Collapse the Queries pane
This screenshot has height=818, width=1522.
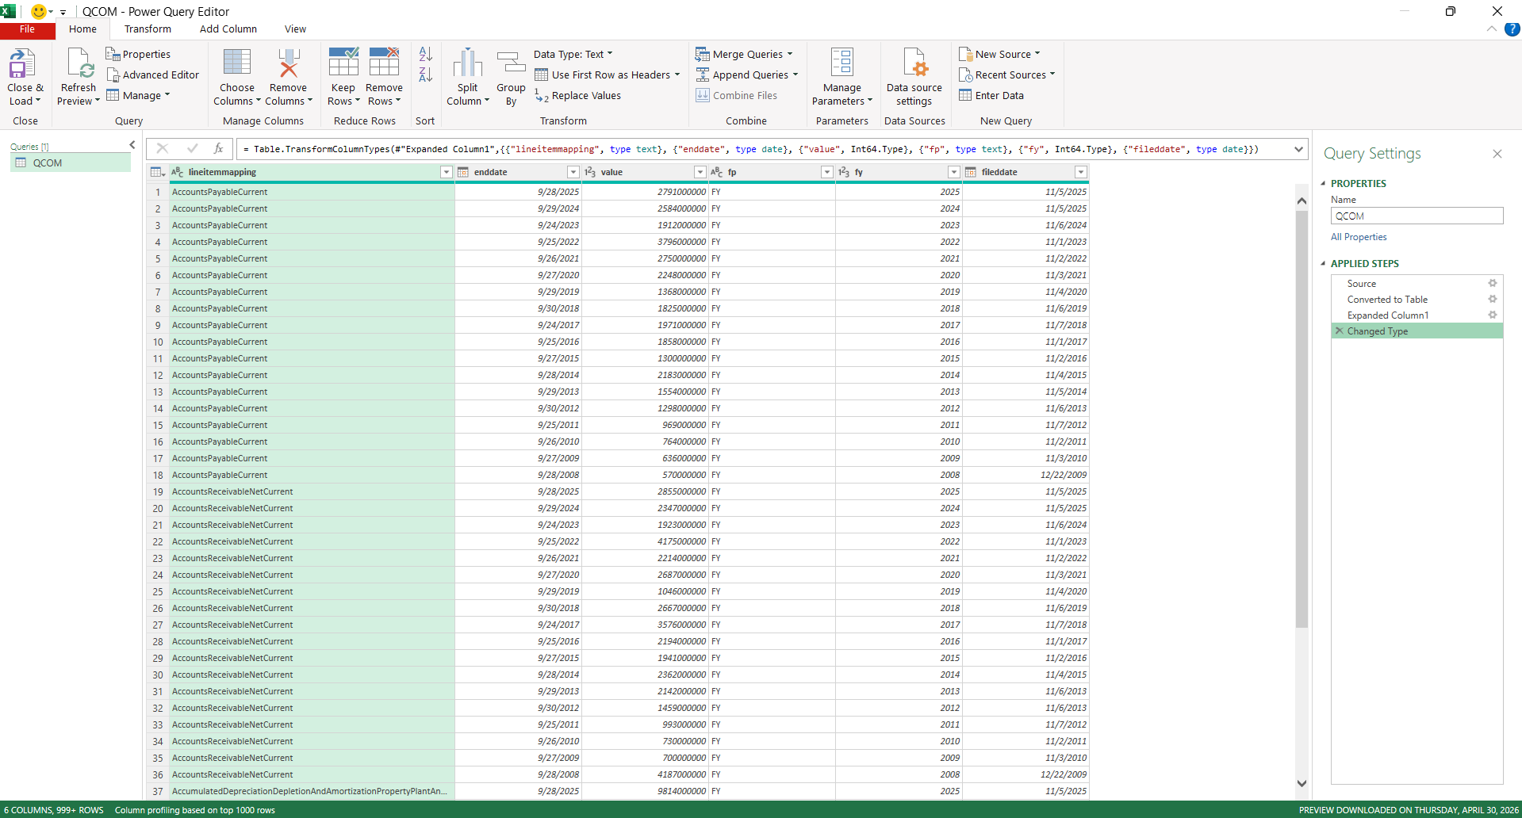coord(132,145)
